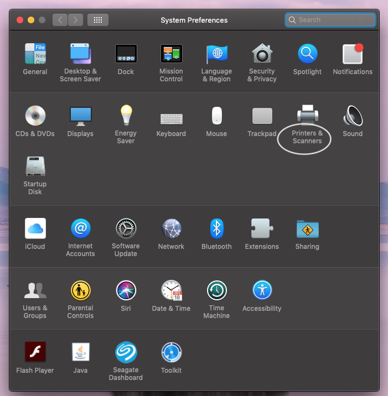This screenshot has width=388, height=396.
Task: Open Seagate Dashboard pane
Action: 126,352
